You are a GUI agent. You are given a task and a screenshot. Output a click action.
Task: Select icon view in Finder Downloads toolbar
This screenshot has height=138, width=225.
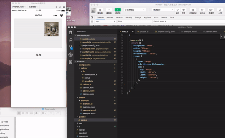point(19,113)
